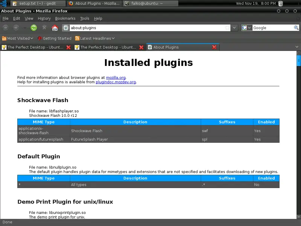Screen dimensions: 301x226
Task: Open the History menu
Action: coord(44,18)
